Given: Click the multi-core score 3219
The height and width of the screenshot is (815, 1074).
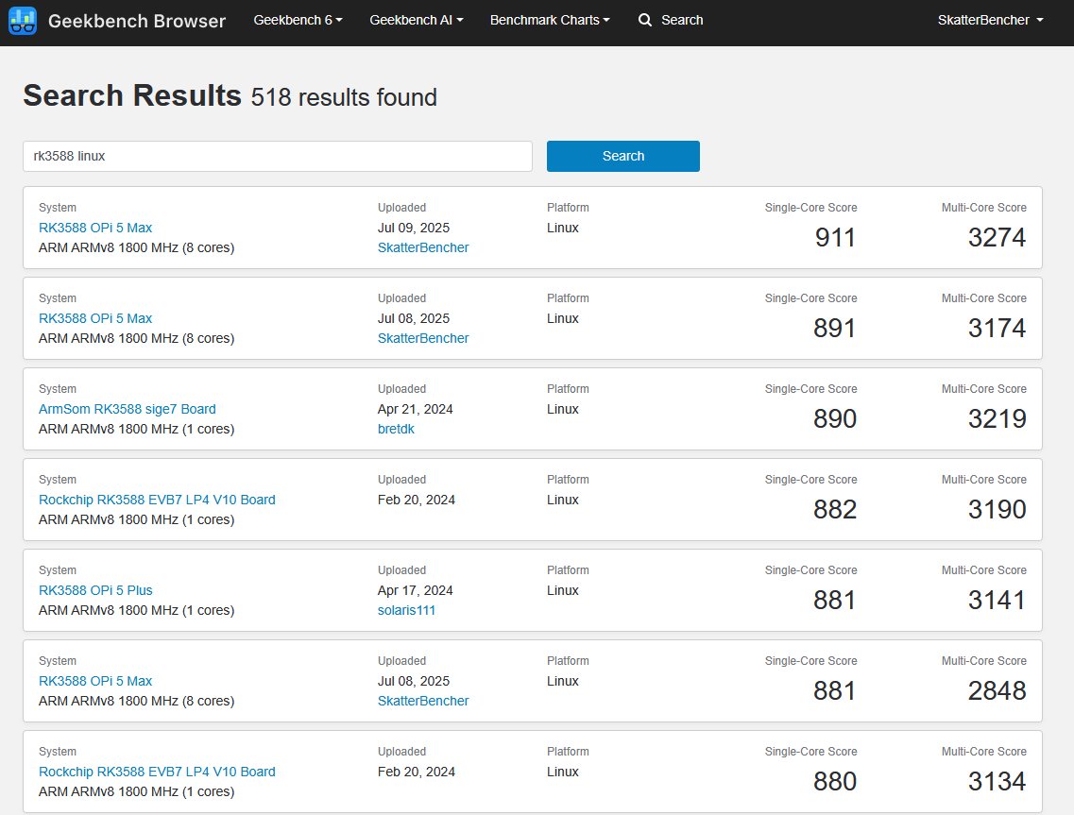Looking at the screenshot, I should [x=997, y=418].
